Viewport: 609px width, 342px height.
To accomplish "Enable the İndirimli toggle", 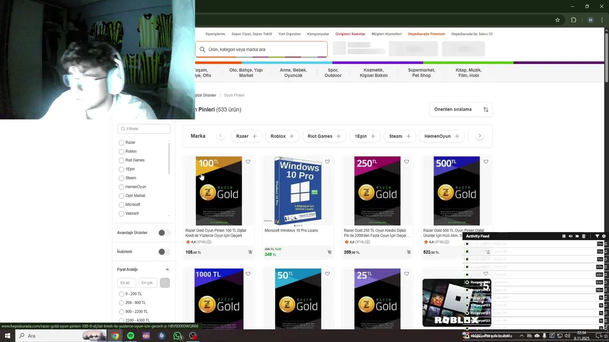I will click(x=164, y=252).
